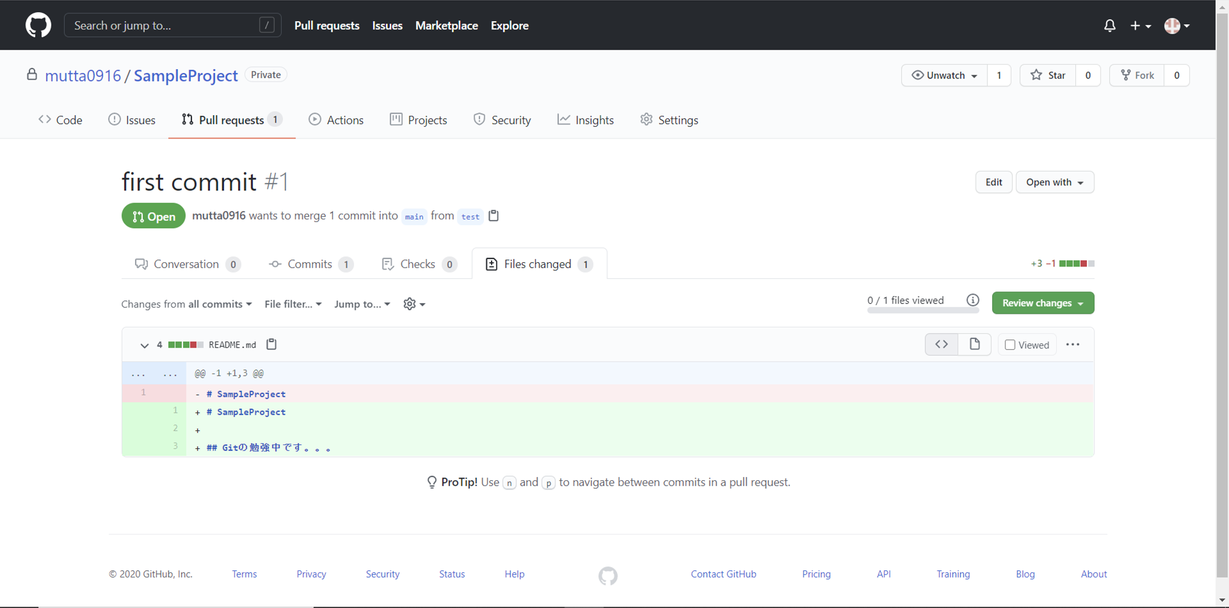Click the forks count 0

coord(1177,75)
